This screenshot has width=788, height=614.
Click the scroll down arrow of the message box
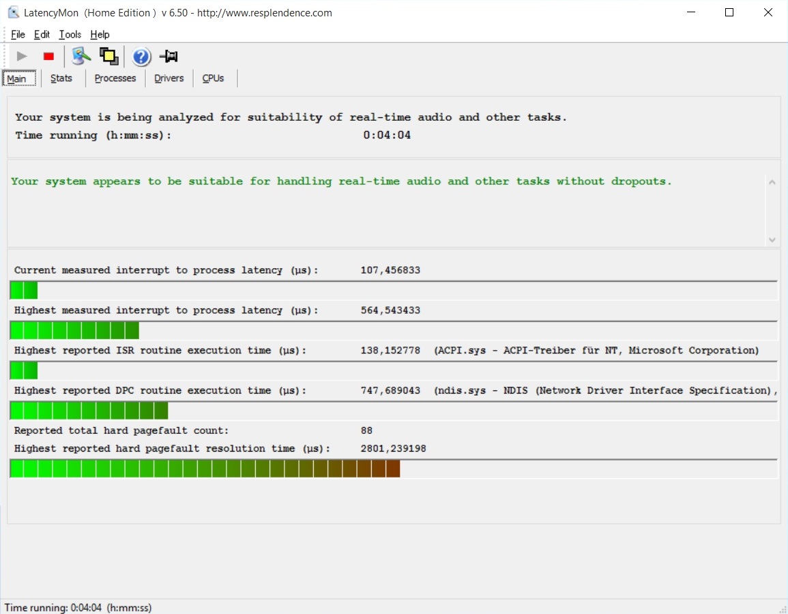[772, 239]
